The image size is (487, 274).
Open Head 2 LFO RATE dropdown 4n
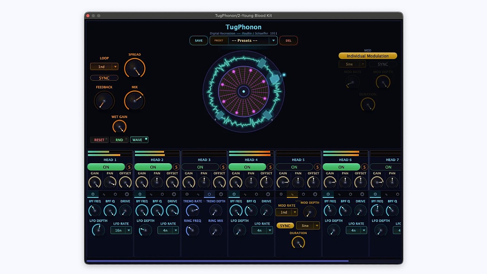click(x=168, y=230)
